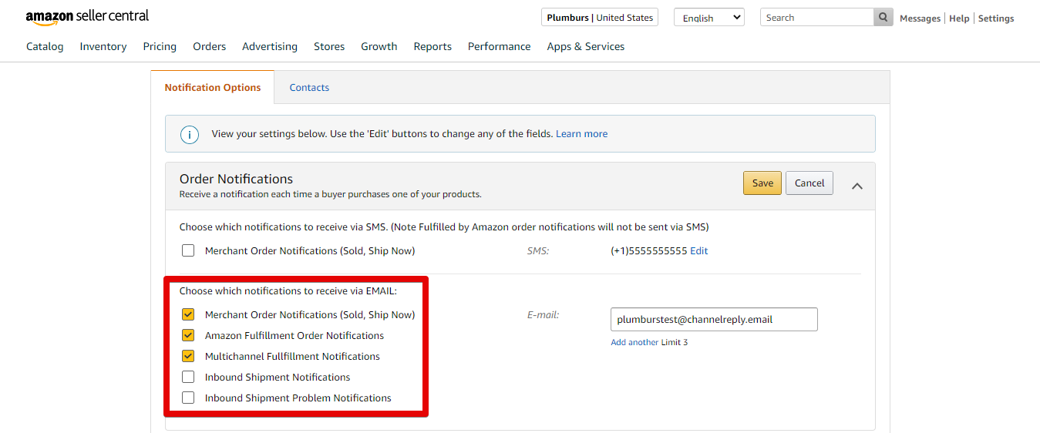Click the (+1)5555555555 phone number text
Screen dimensions: 1040x433
click(648, 251)
